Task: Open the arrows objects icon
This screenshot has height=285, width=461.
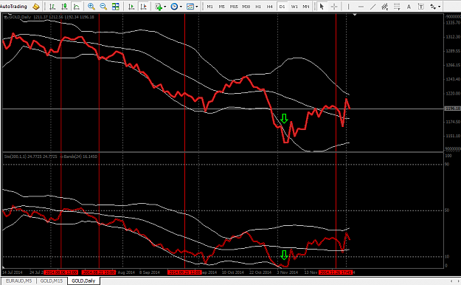Action: point(433,6)
